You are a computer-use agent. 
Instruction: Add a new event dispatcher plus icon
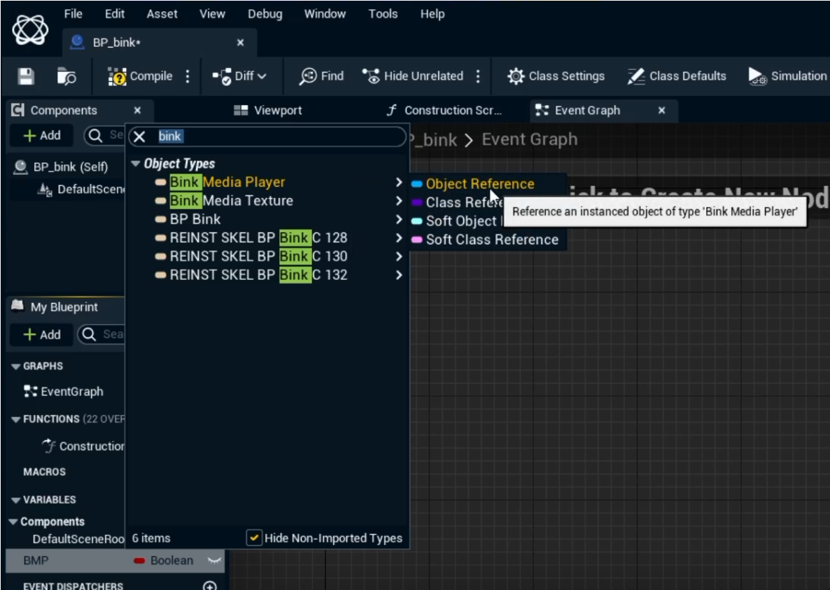(x=209, y=586)
